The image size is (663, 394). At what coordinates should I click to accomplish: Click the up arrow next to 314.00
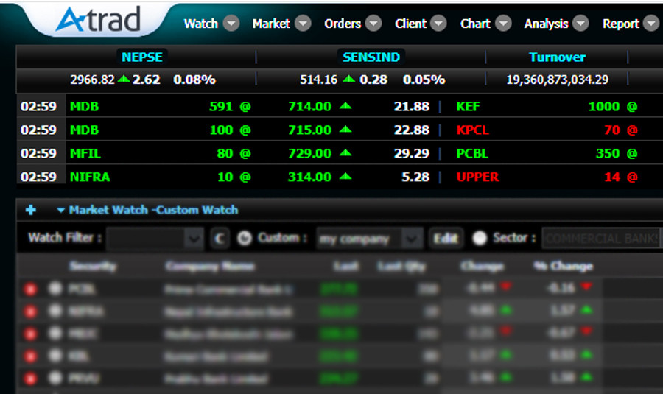pyautogui.click(x=345, y=176)
